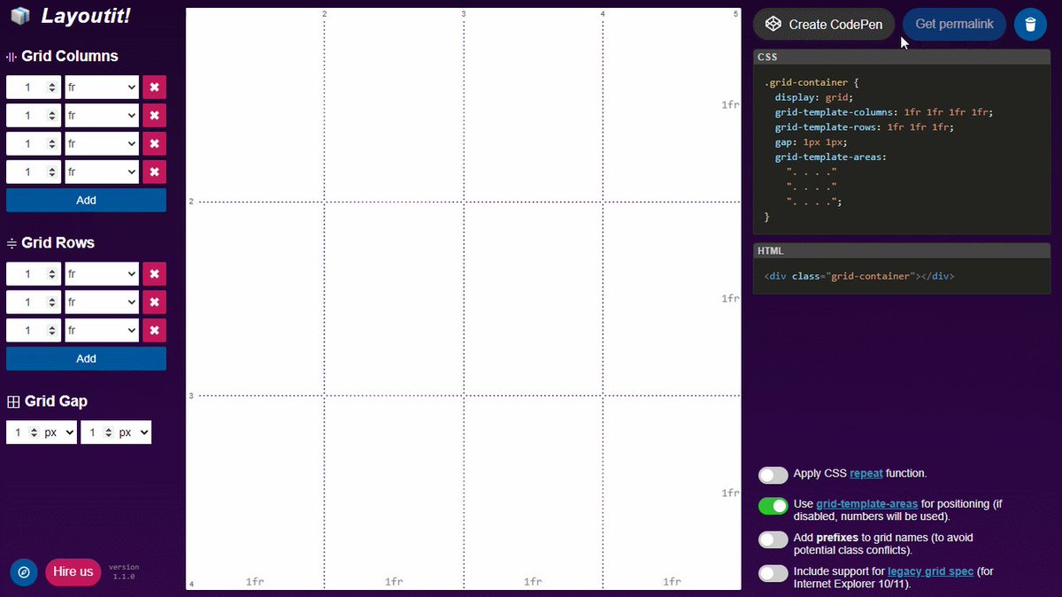The image size is (1062, 597).
Task: Open the legacy grid spec link
Action: click(930, 571)
